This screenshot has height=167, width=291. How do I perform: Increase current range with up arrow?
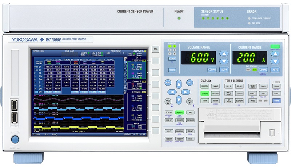pyautogui.click(x=275, y=54)
